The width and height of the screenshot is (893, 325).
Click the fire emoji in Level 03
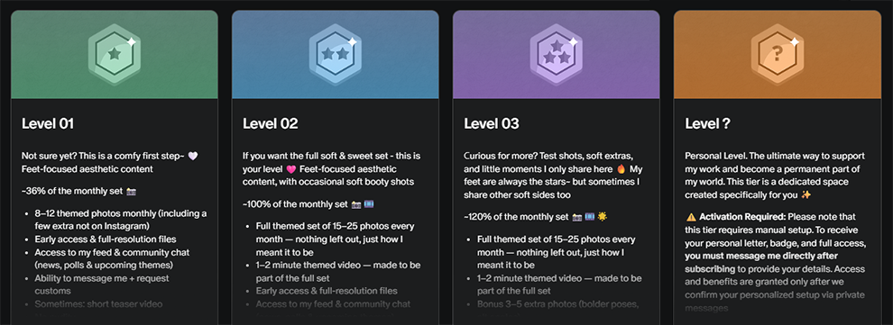point(620,169)
